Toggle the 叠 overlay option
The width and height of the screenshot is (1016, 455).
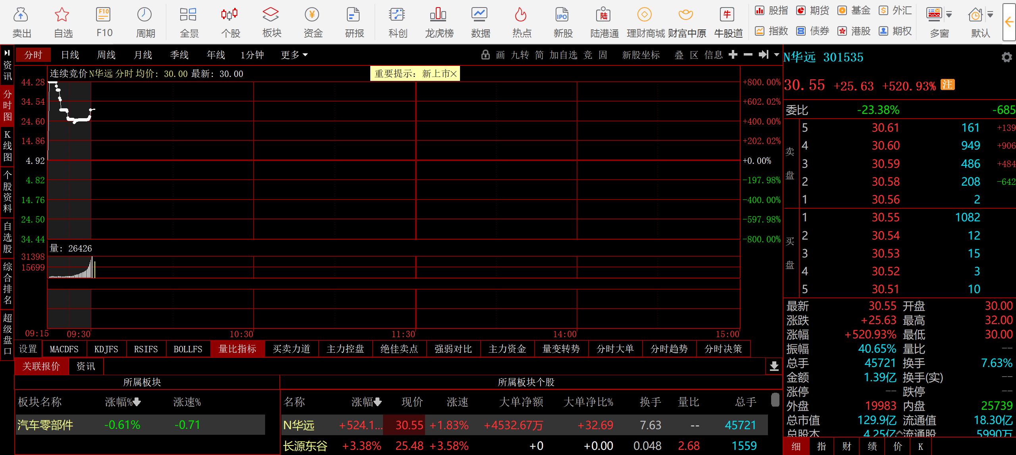(x=679, y=55)
